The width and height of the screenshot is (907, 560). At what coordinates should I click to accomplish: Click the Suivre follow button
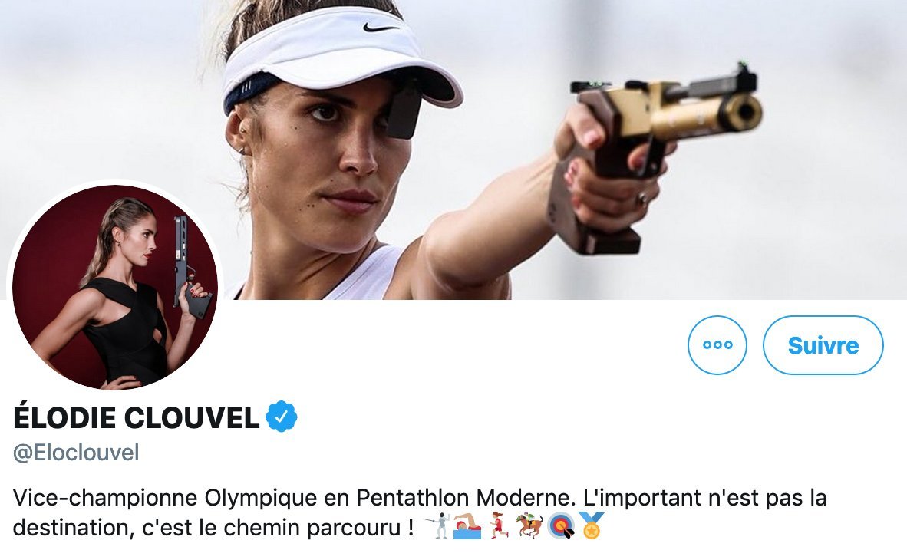coord(823,344)
